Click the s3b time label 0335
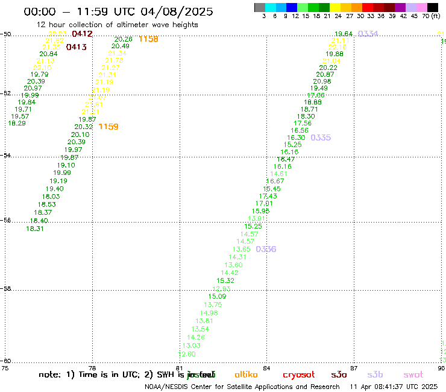446x392 pixels. [321, 138]
